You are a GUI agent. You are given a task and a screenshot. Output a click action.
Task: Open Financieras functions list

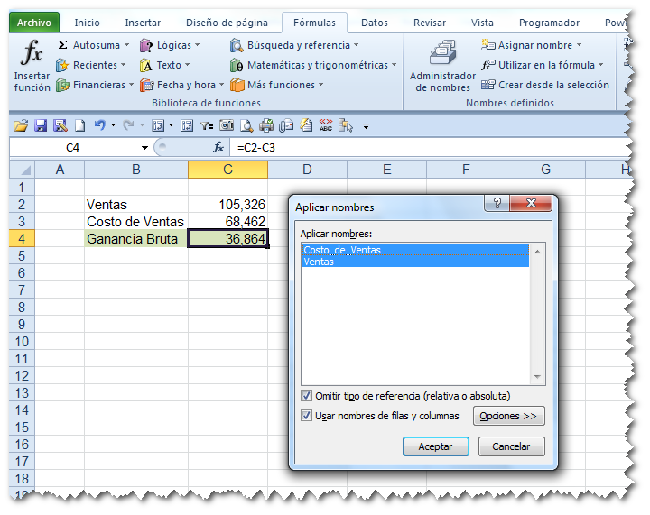pyautogui.click(x=95, y=85)
